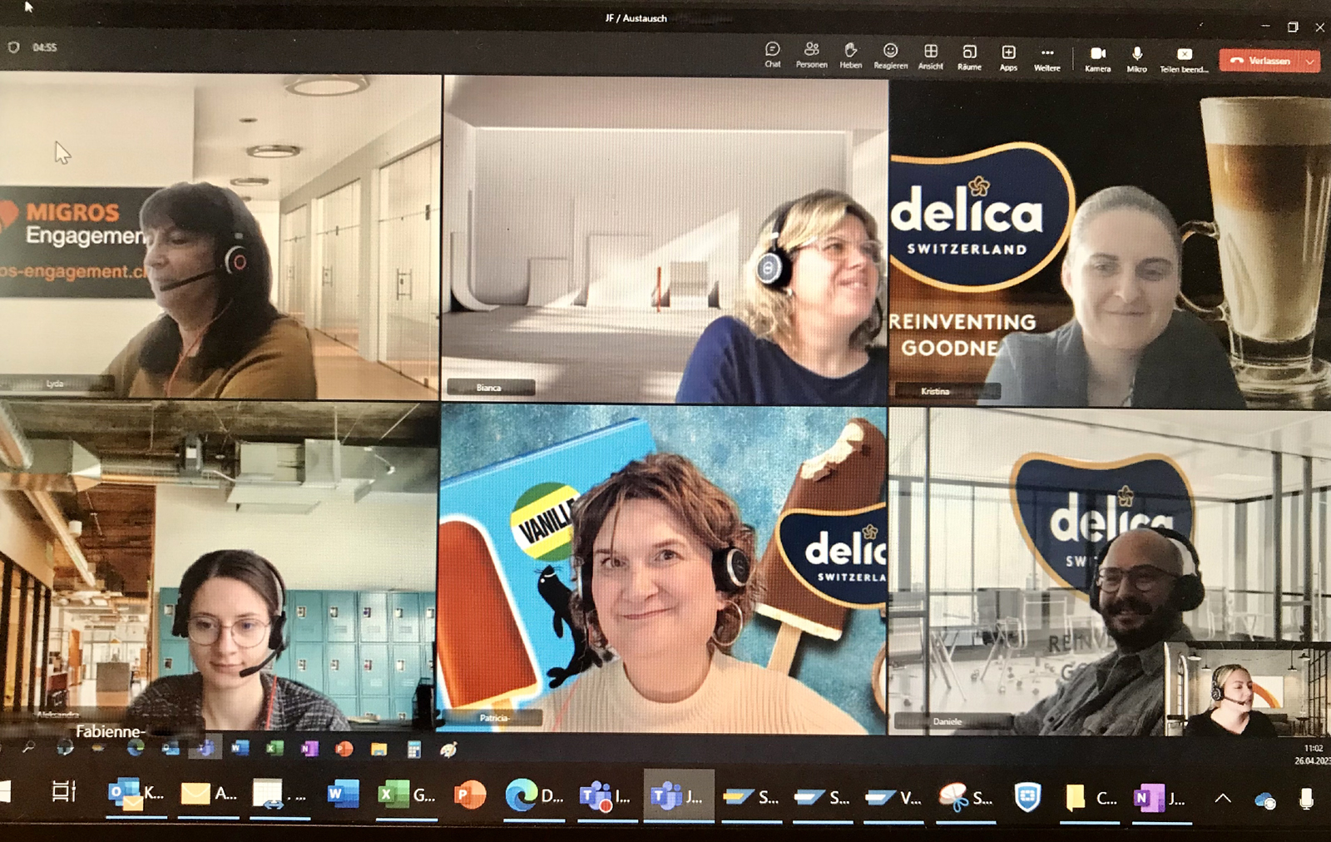Open Outlook in the shared-screen small taskbar
This screenshot has height=842, width=1331.
click(171, 748)
